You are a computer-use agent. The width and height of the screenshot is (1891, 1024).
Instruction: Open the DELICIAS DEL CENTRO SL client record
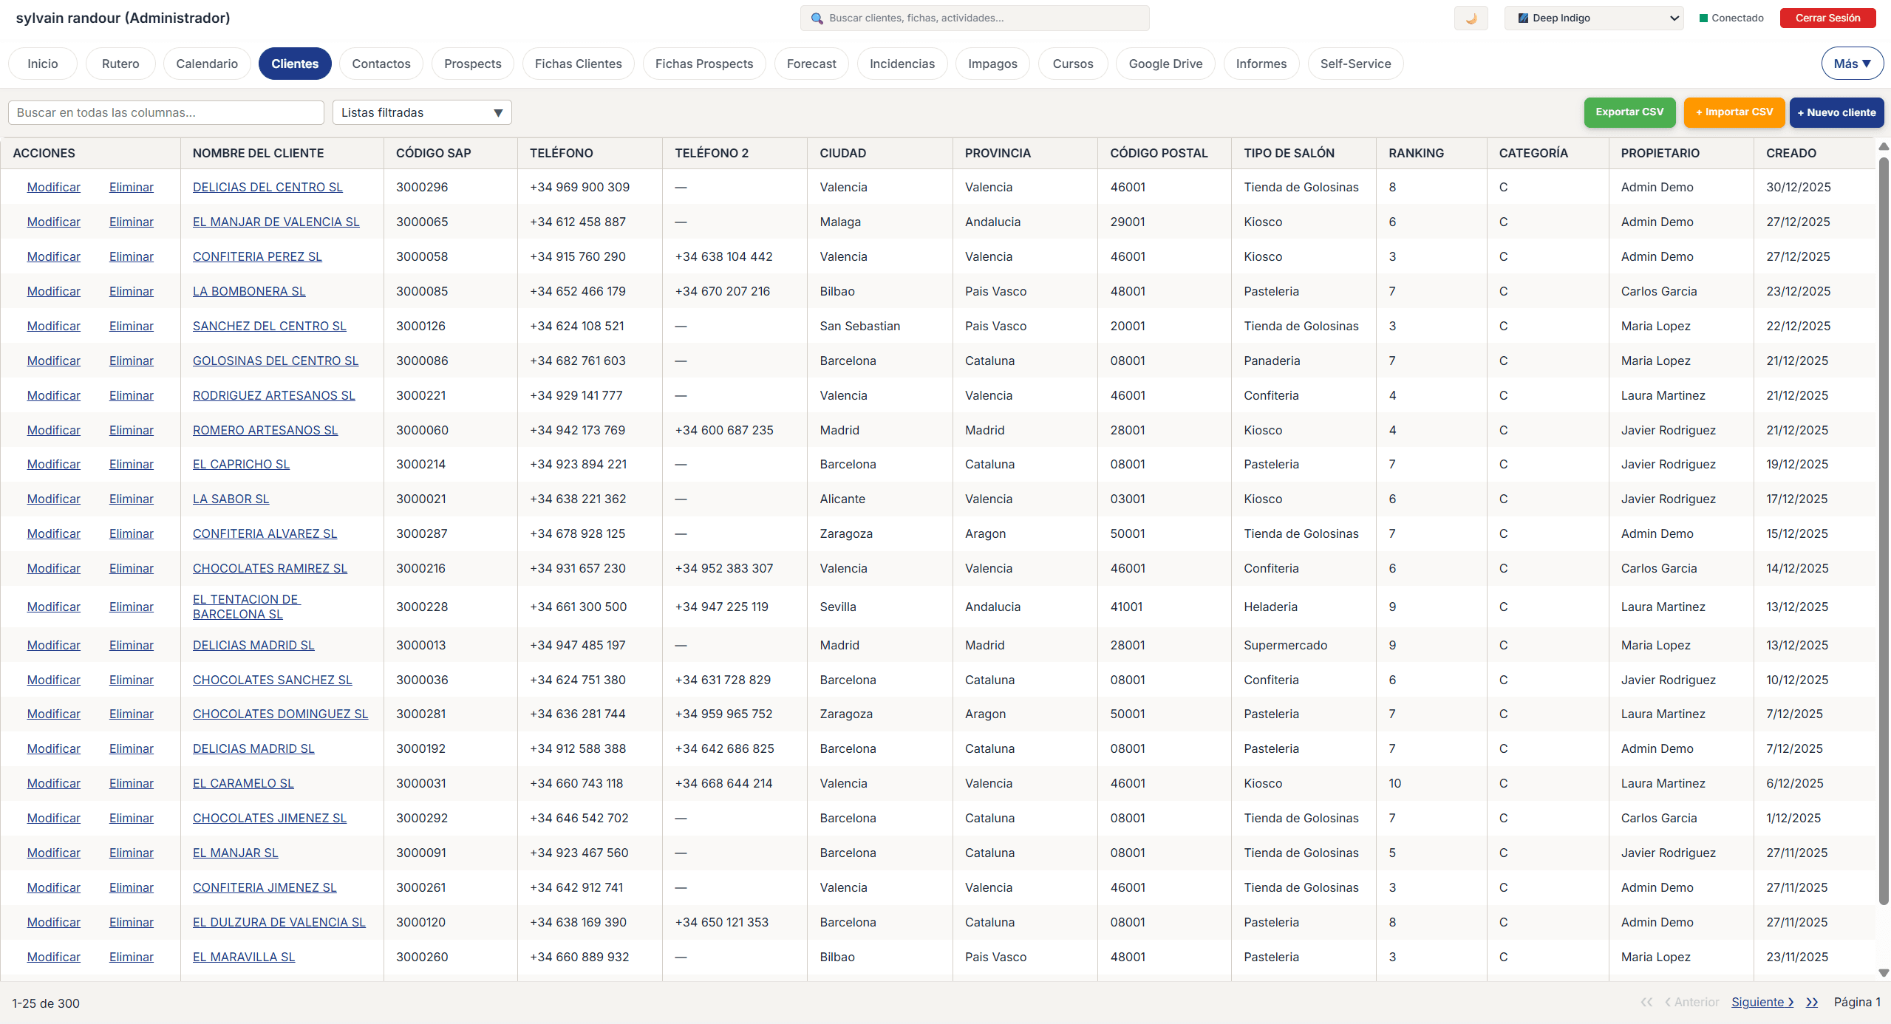(x=267, y=187)
